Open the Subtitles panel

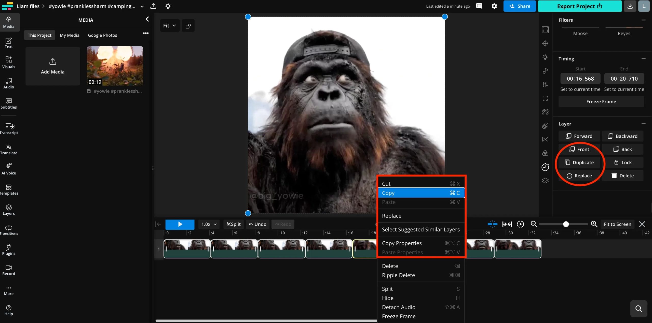pos(9,104)
